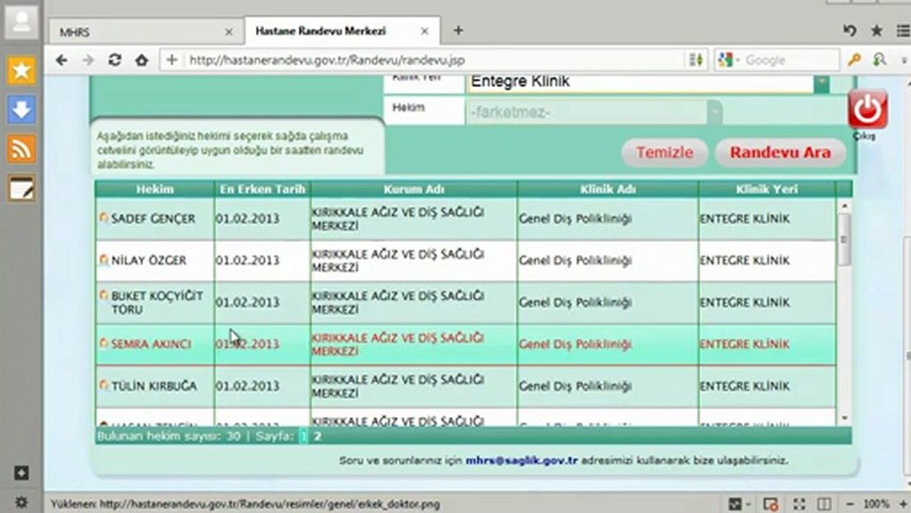The image size is (911, 513).
Task: Click the favorites star in tab bar
Action: (877, 31)
